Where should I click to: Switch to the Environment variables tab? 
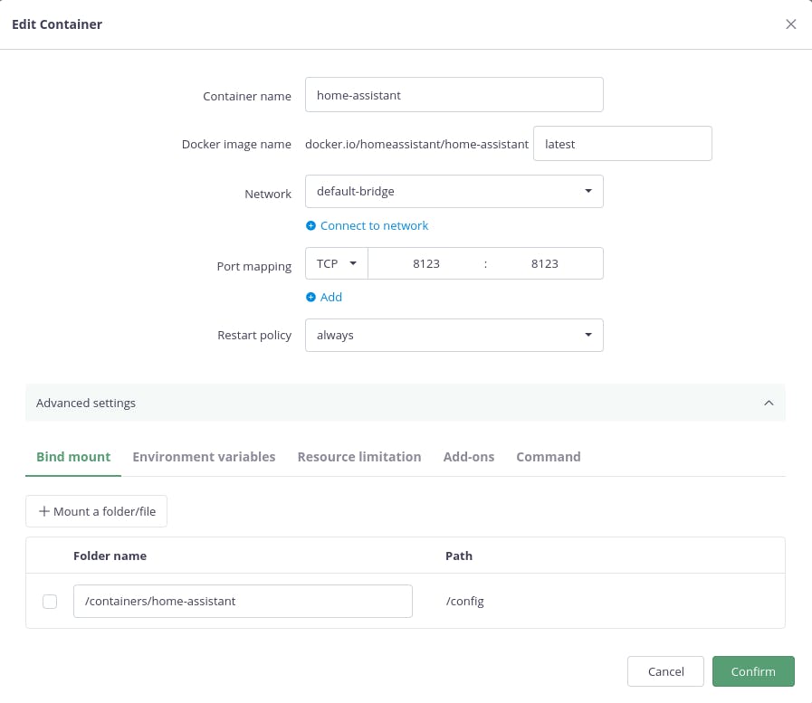(x=204, y=457)
